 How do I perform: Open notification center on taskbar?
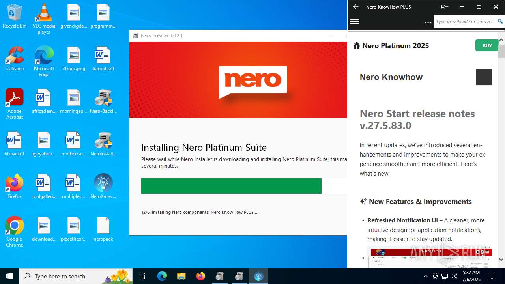[492, 276]
